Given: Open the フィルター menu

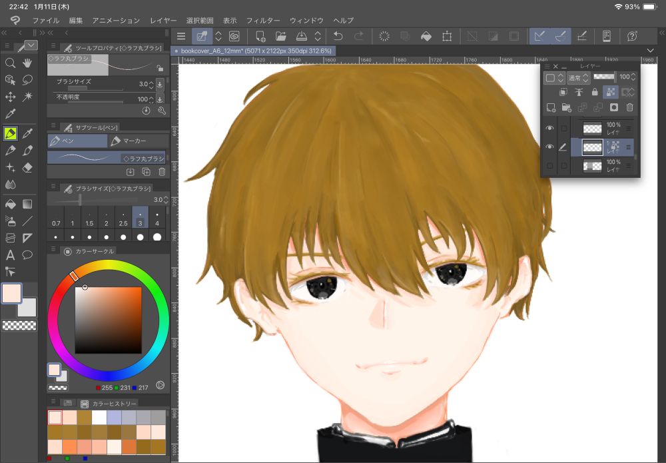Looking at the screenshot, I should point(263,21).
